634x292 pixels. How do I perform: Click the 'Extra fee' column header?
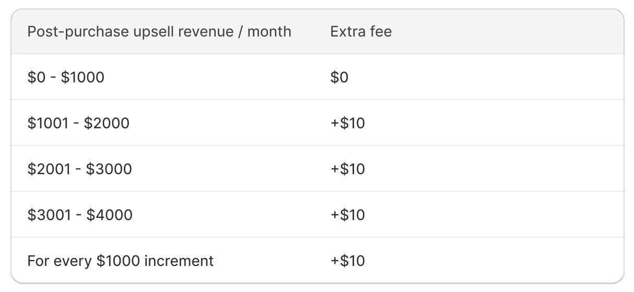(360, 31)
